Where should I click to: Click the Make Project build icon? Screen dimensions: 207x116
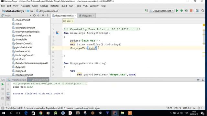point(147,11)
